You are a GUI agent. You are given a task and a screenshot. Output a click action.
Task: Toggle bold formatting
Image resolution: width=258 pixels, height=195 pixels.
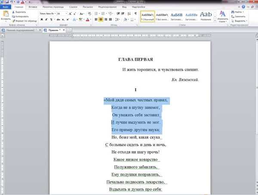[42, 20]
